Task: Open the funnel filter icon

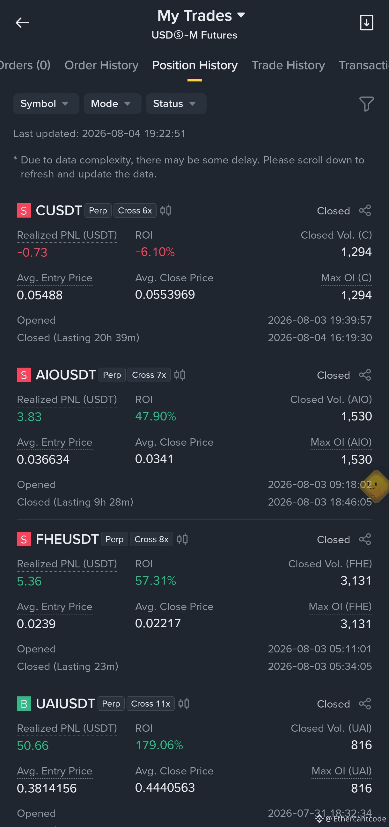Action: (x=366, y=104)
